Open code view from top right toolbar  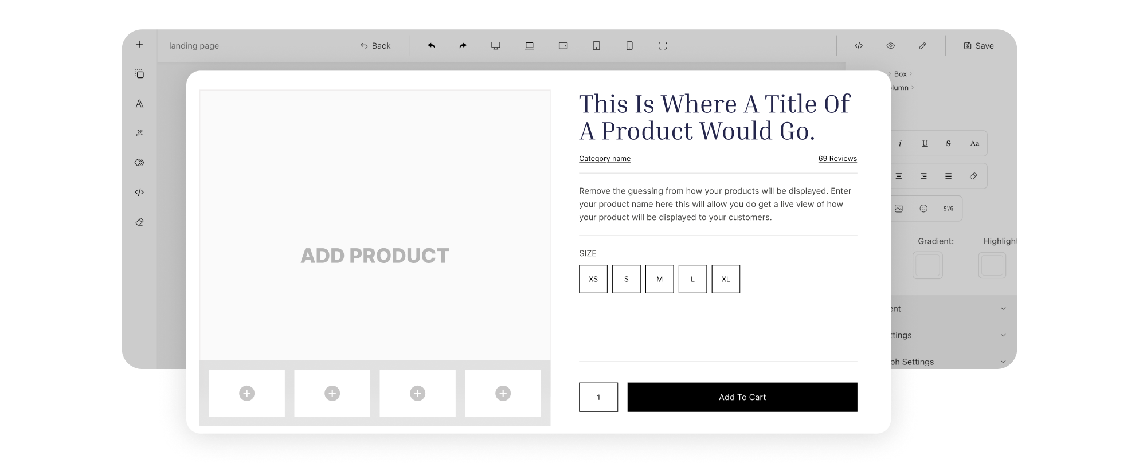pos(859,46)
